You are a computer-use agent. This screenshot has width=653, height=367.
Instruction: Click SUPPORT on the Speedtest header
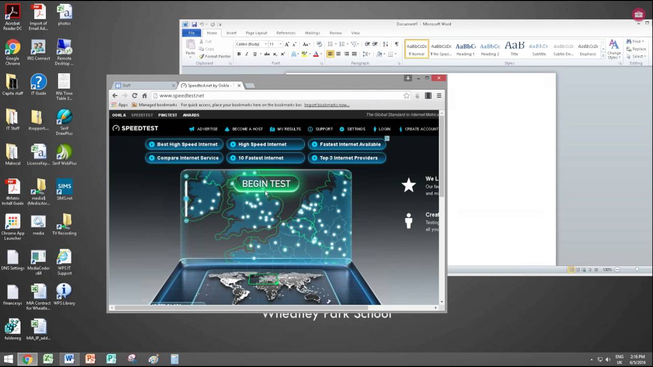pos(320,129)
